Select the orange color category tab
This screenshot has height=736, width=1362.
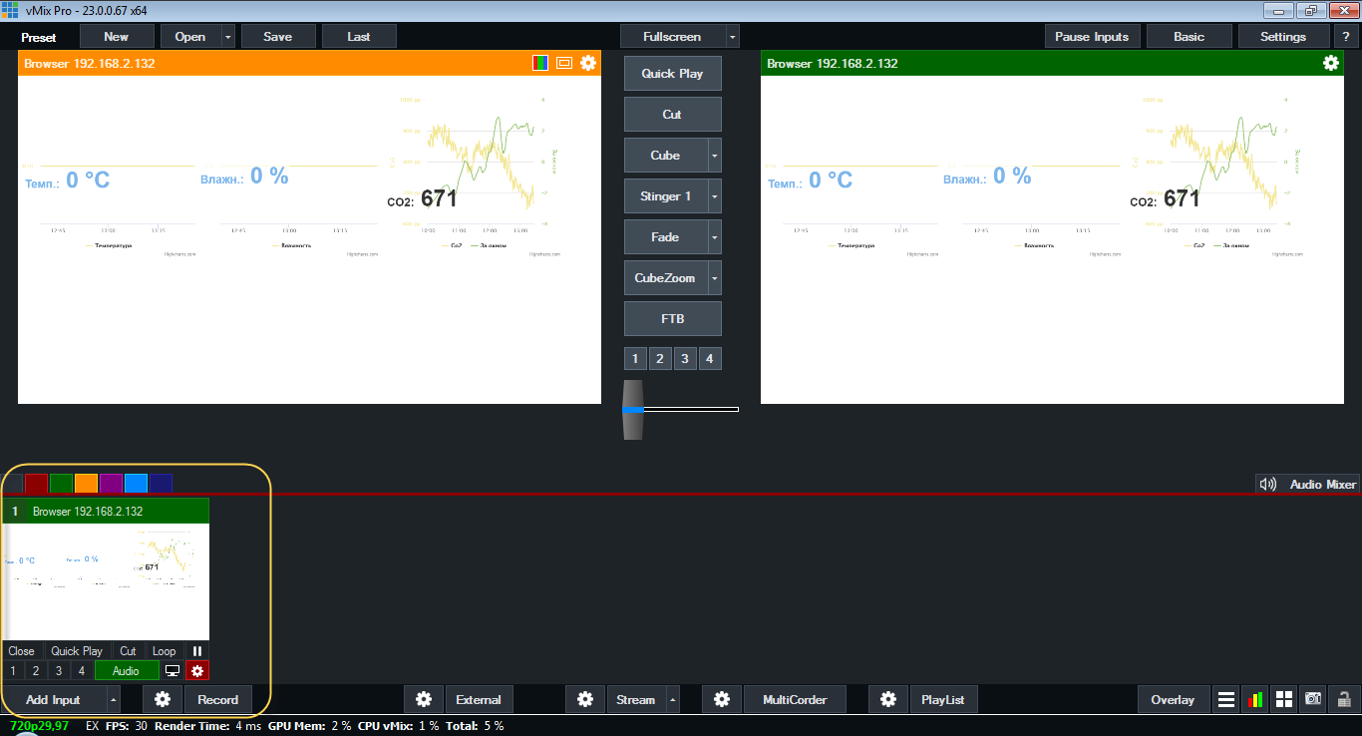86,484
